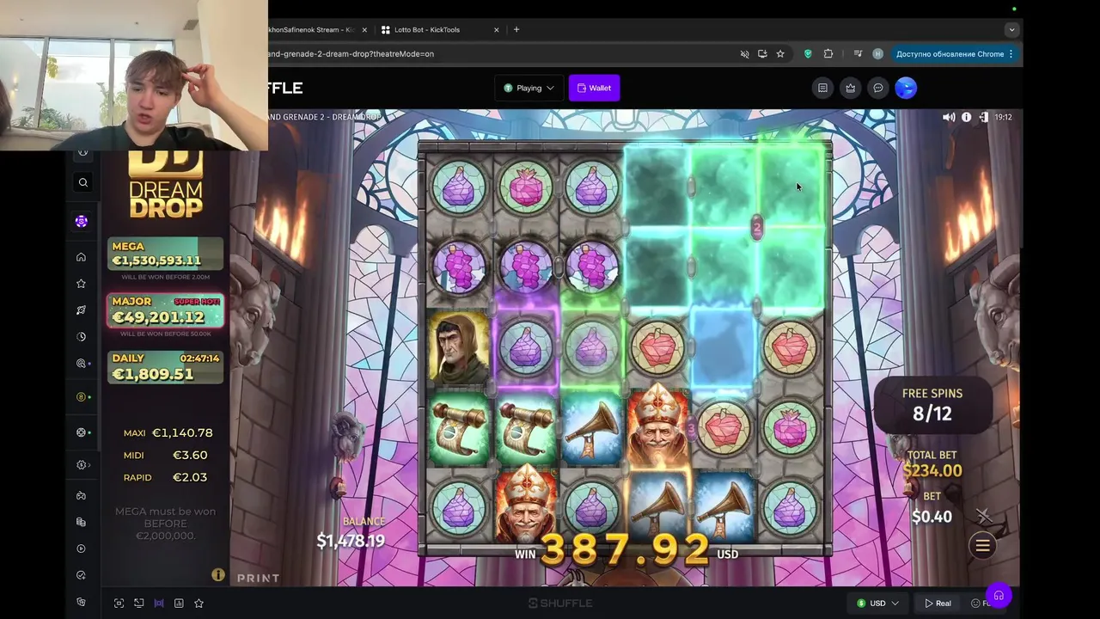This screenshot has height=619, width=1100.
Task: Click the BET $0.40 amount
Action: click(932, 516)
